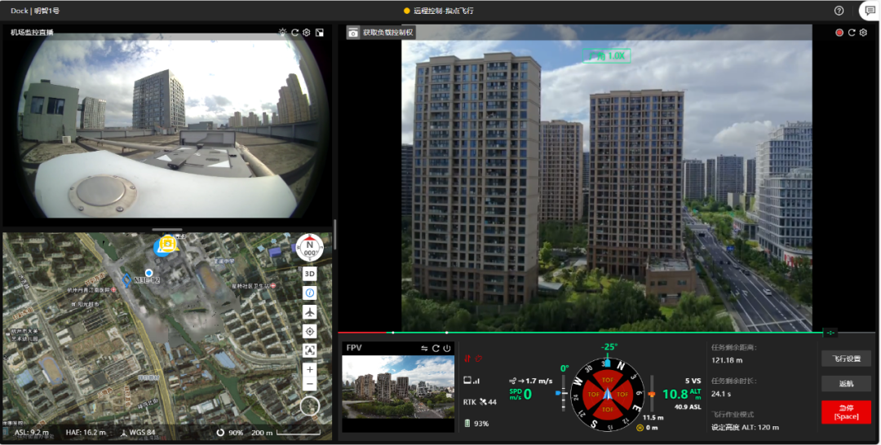This screenshot has height=445, width=881.
Task: Click 设定高度 ALT: 120 m text
Action: point(745,428)
